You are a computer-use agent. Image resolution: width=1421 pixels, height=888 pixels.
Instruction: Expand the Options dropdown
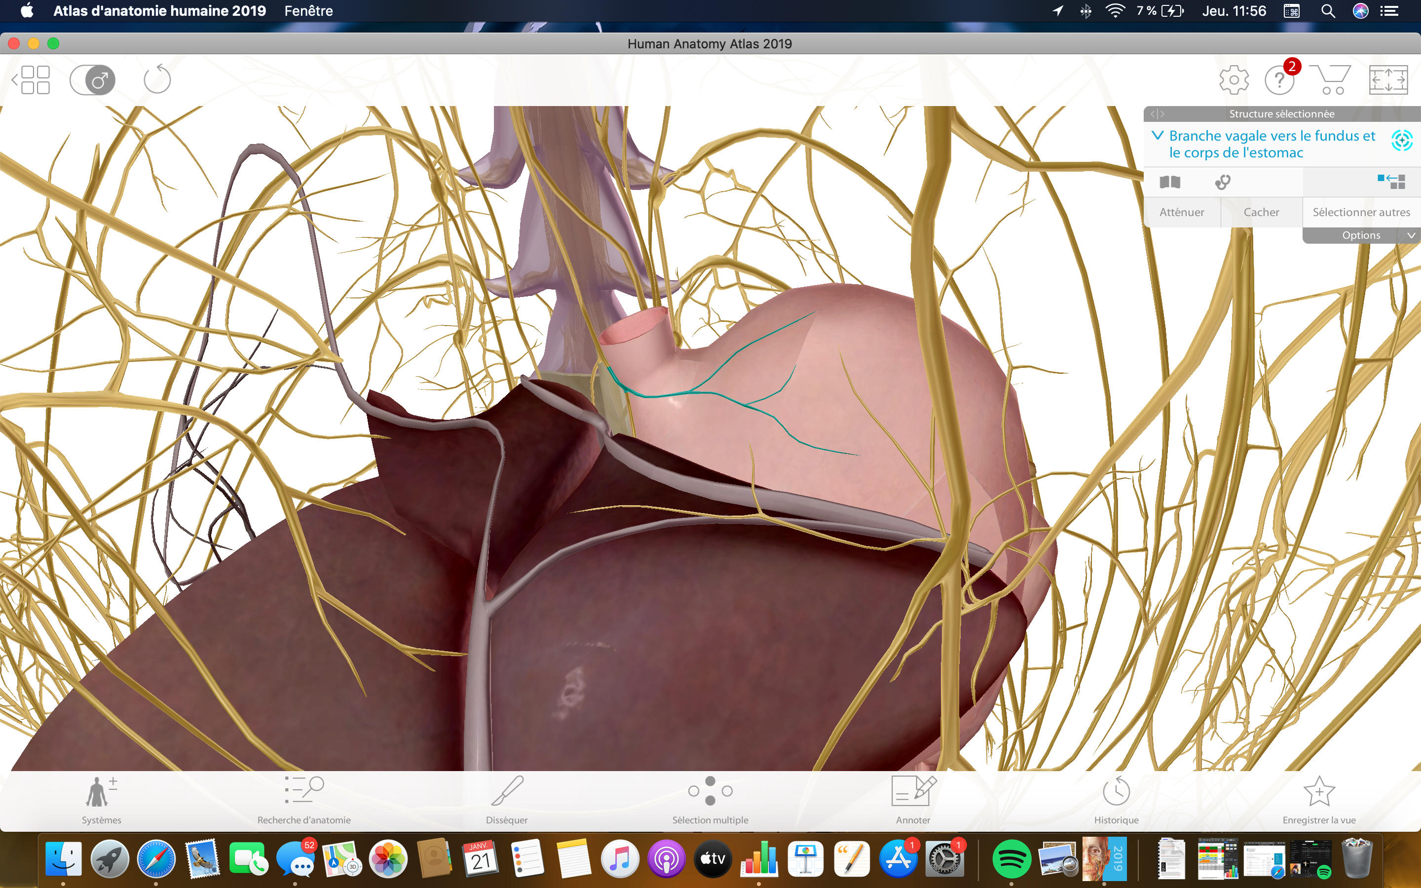pyautogui.click(x=1362, y=235)
